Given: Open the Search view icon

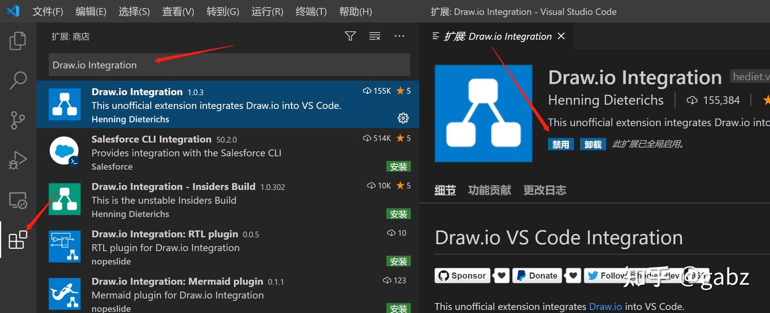Looking at the screenshot, I should (x=18, y=80).
